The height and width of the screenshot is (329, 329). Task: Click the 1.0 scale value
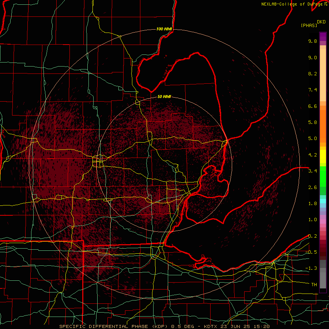pos(313,220)
